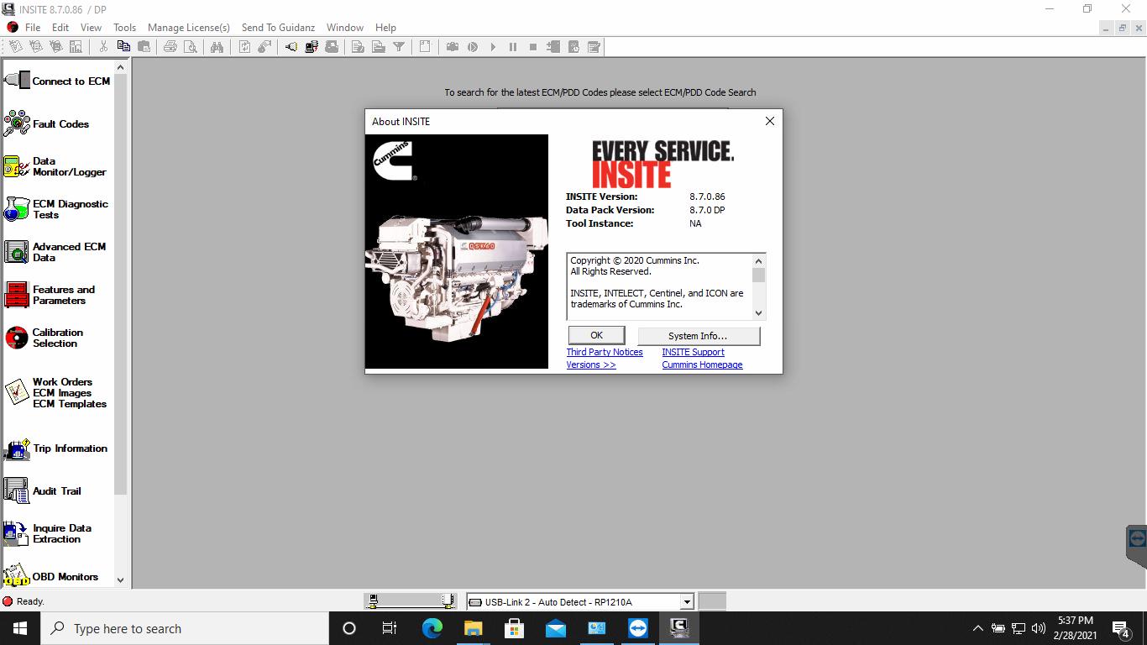1147x645 pixels.
Task: Click the Print toolbar icon
Action: [170, 47]
